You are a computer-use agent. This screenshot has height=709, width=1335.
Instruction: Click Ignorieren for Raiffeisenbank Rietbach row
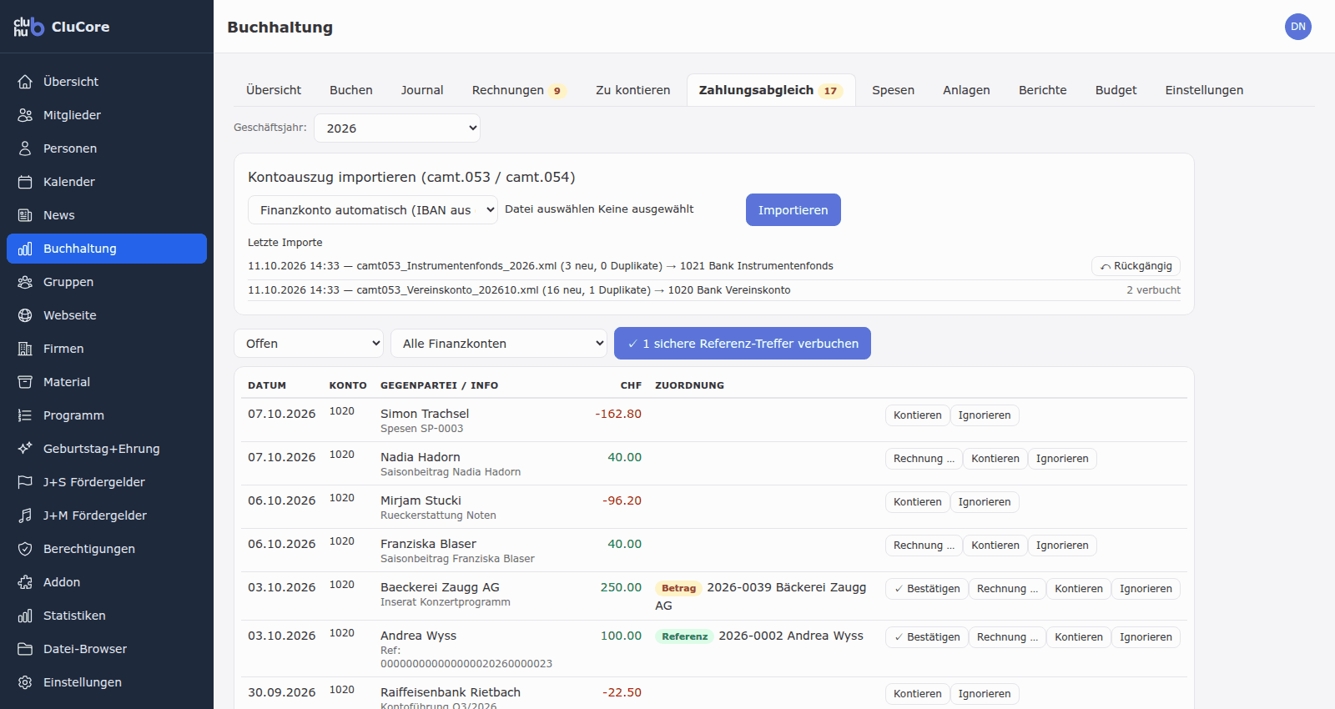tap(985, 694)
